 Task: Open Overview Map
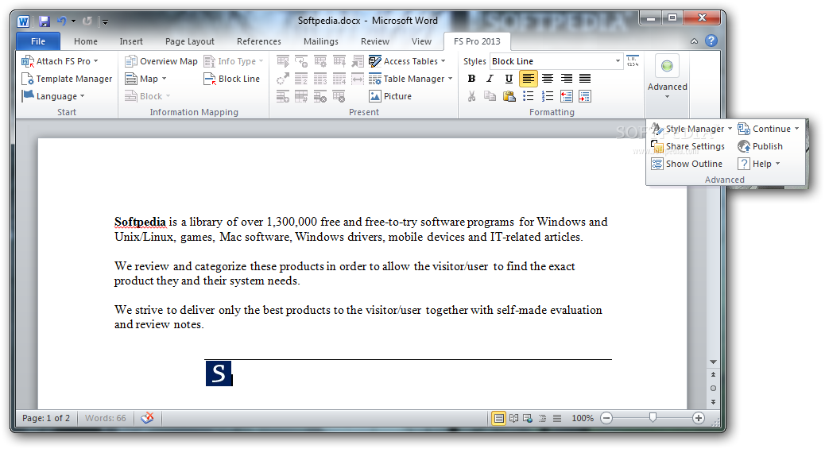161,61
